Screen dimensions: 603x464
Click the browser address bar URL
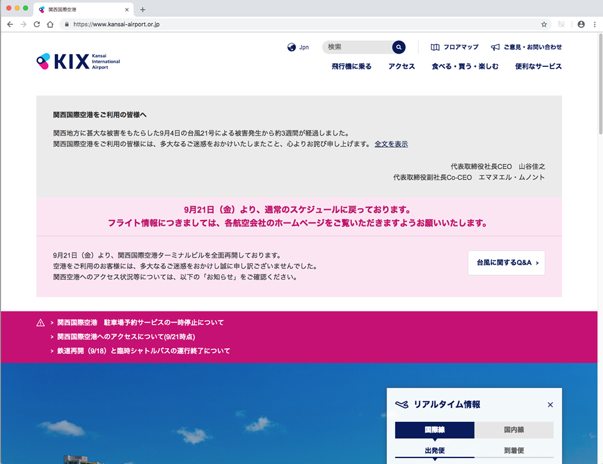pos(116,24)
